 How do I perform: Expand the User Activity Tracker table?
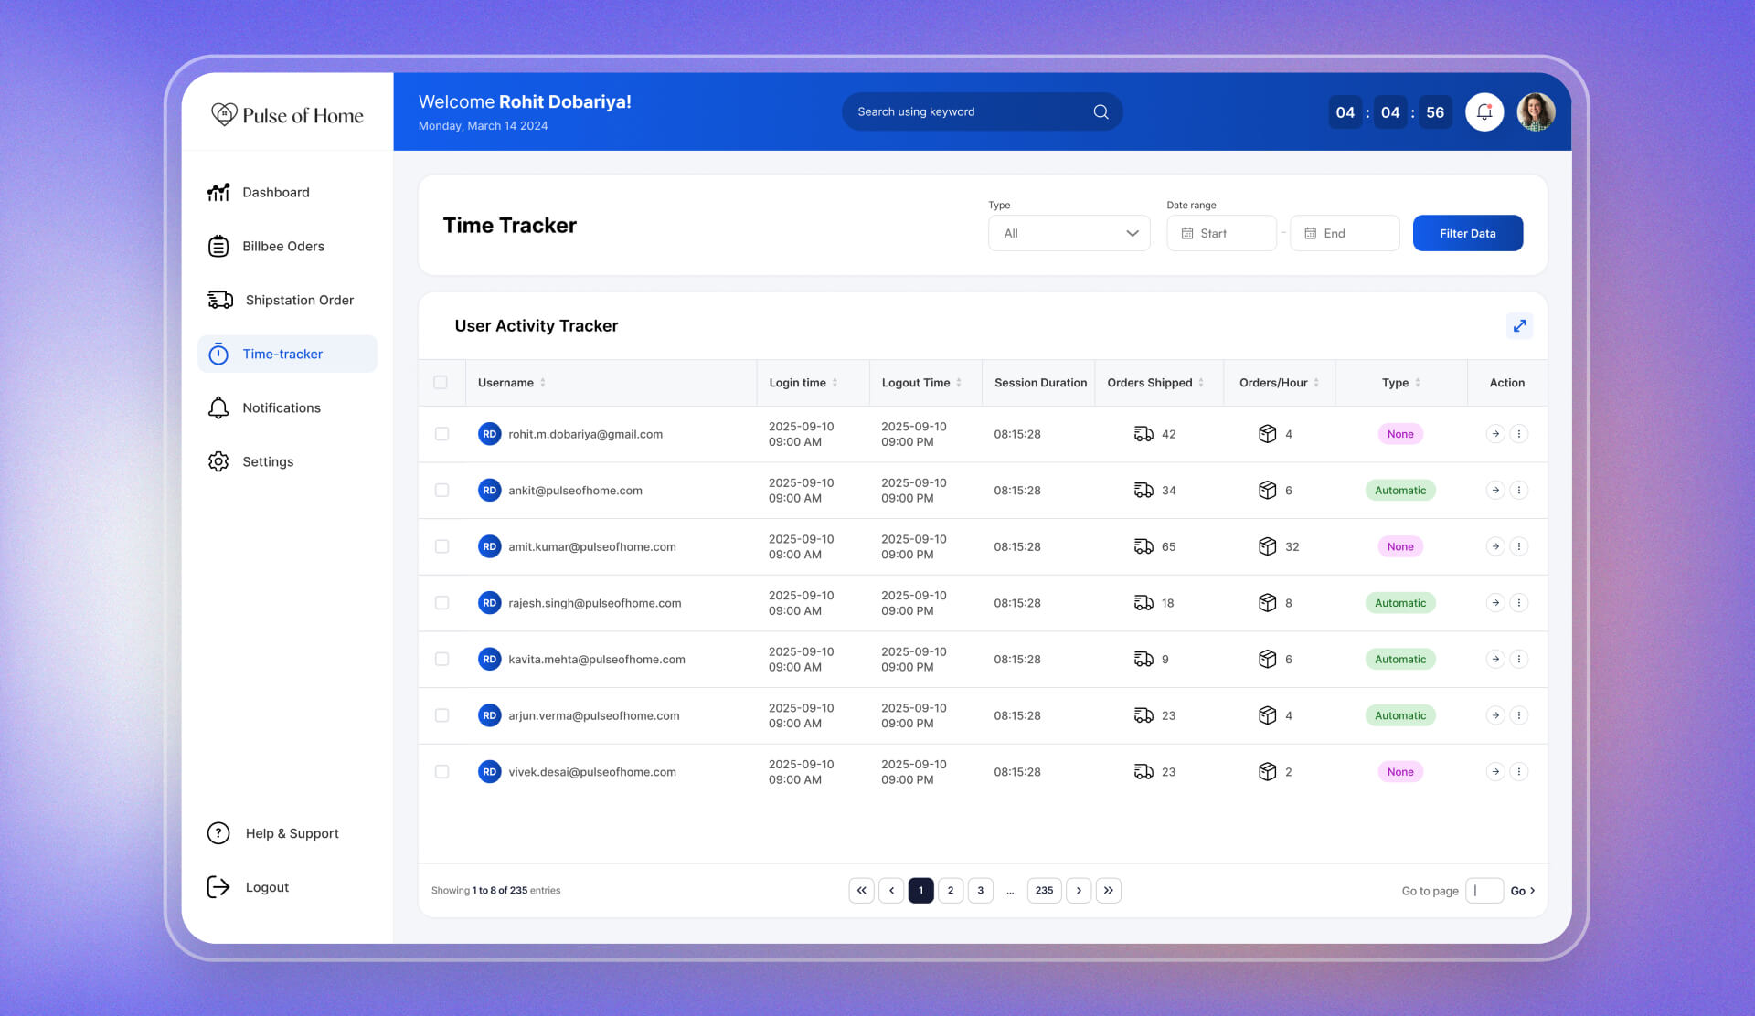click(x=1519, y=326)
